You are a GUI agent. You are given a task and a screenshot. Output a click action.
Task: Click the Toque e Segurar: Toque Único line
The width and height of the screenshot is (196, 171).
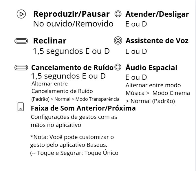tap(74, 153)
